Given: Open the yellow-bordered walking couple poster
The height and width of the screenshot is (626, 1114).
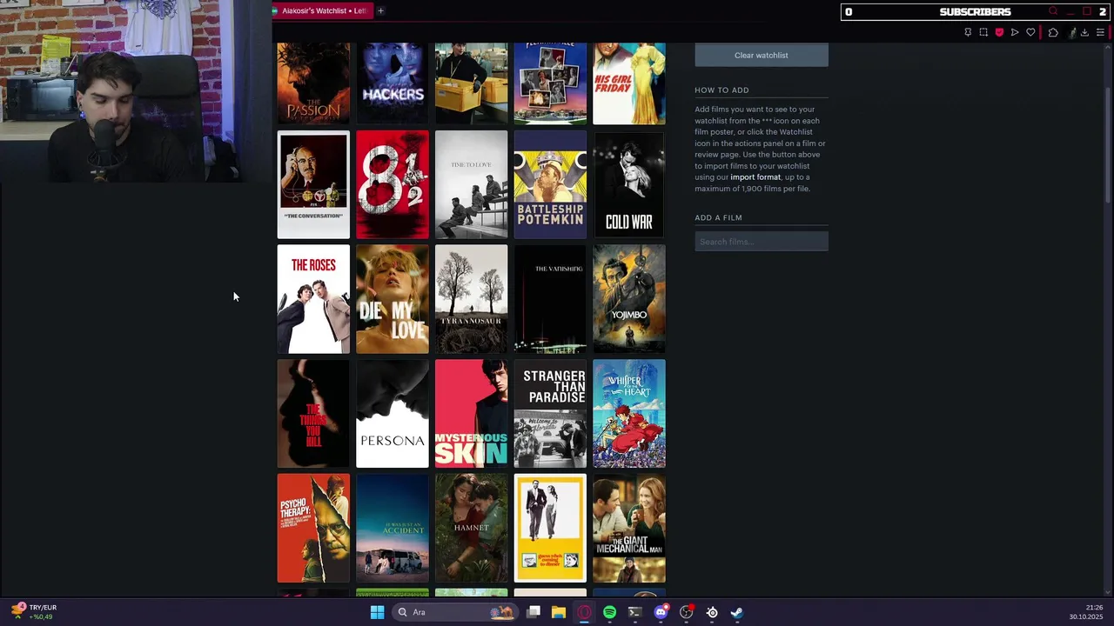Looking at the screenshot, I should 550,528.
